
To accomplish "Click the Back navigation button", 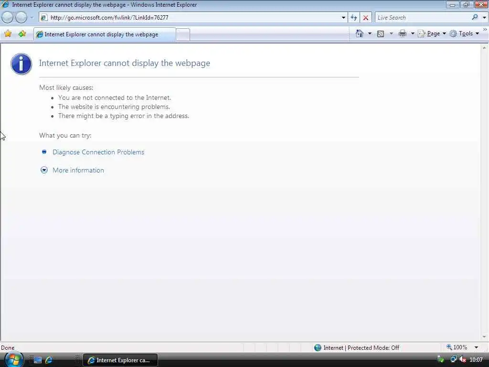I will [x=7, y=18].
